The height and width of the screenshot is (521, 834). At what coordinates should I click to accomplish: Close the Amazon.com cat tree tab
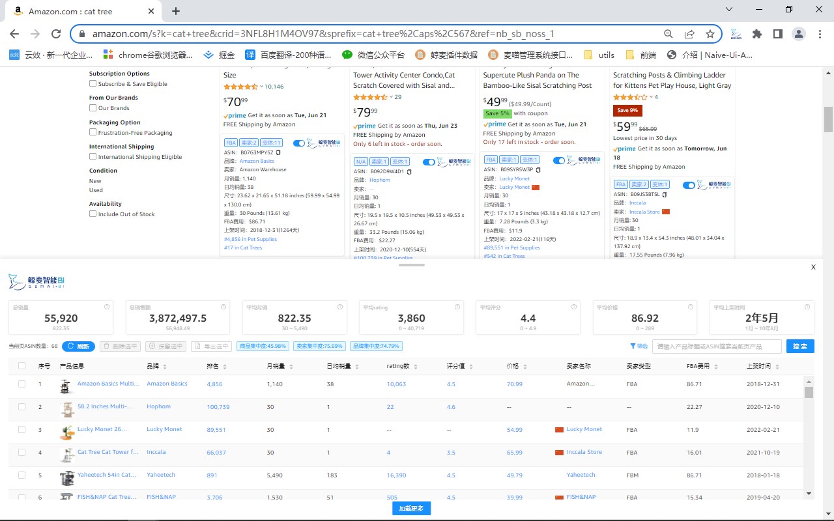(x=152, y=11)
